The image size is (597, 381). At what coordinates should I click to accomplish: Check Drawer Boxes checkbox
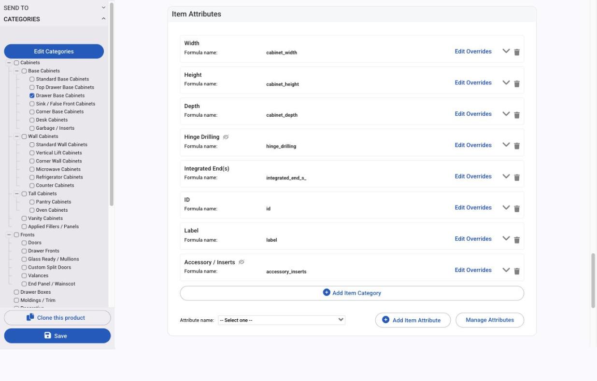(16, 292)
